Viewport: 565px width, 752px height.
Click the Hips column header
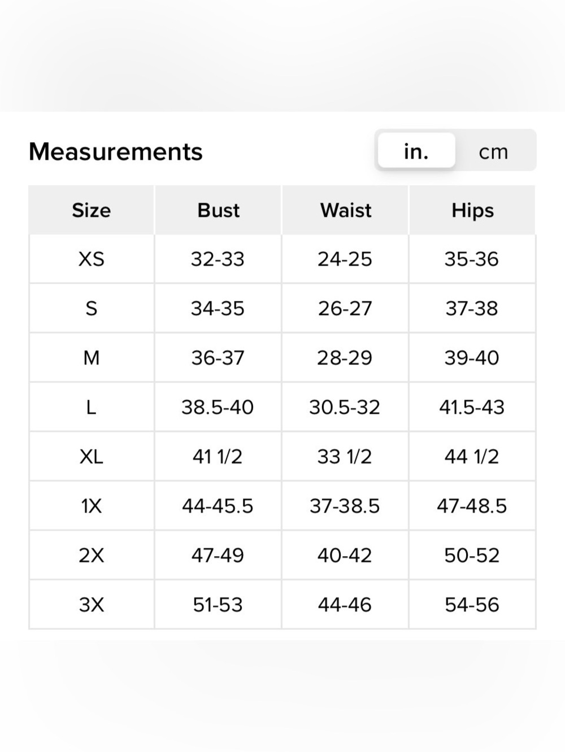click(x=472, y=210)
